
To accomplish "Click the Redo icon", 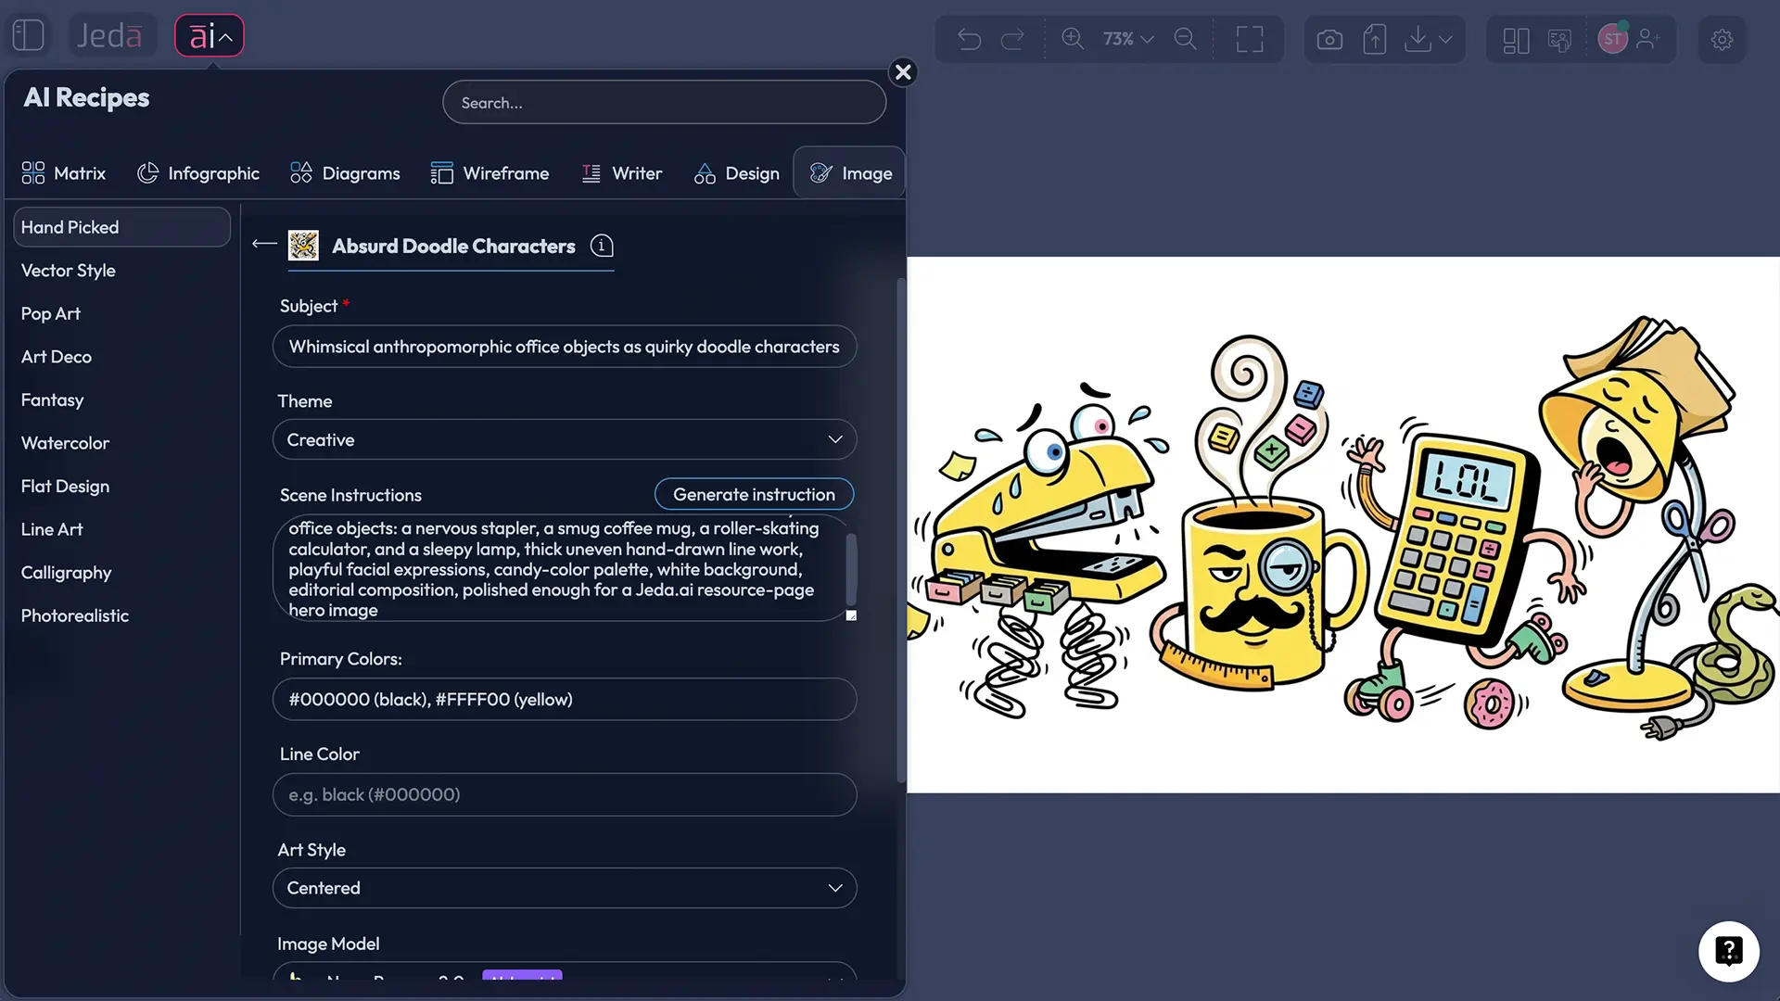I will (1012, 39).
